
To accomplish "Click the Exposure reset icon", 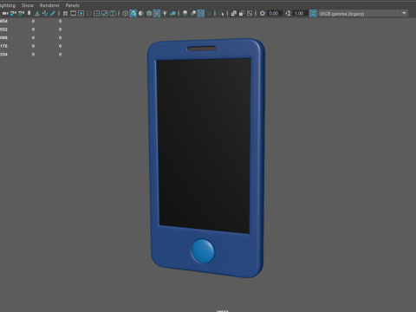I will coord(263,13).
